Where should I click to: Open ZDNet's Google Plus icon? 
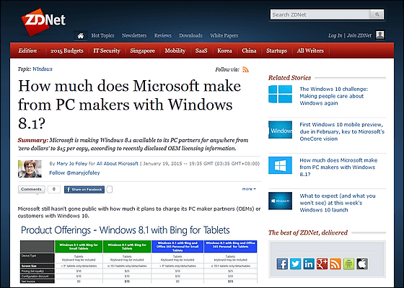pos(322,263)
